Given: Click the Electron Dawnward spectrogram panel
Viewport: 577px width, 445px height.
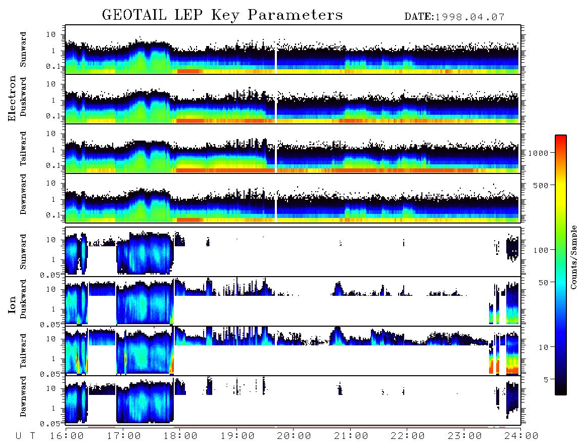Looking at the screenshot, I should click(293, 198).
